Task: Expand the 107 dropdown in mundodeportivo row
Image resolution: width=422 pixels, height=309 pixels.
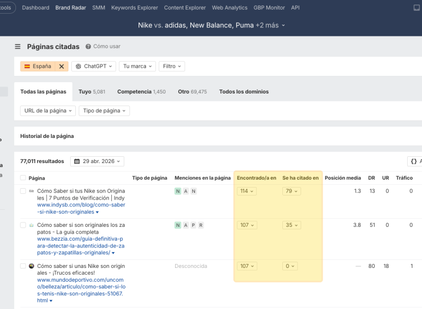Action: click(247, 266)
